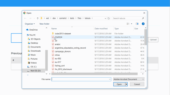Open Documents in the navigation pane
This screenshot has width=170, height=95.
click(34, 47)
